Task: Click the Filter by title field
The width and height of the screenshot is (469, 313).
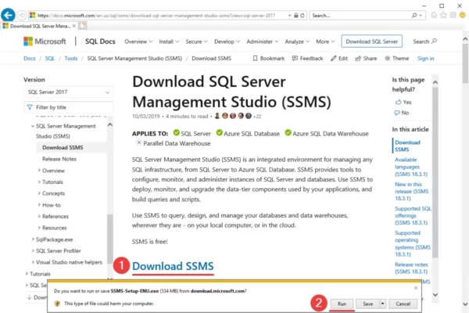Action: tap(68, 107)
